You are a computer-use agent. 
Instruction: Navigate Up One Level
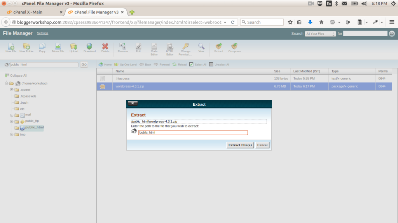coord(126,65)
